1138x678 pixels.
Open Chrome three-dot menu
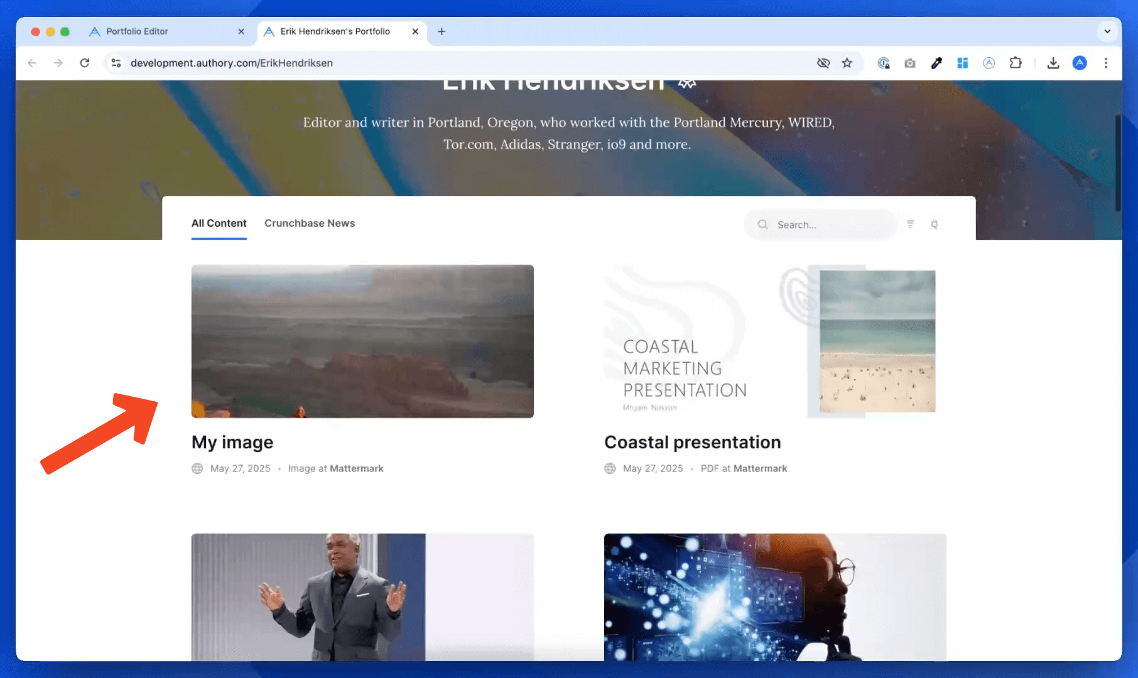(1106, 63)
